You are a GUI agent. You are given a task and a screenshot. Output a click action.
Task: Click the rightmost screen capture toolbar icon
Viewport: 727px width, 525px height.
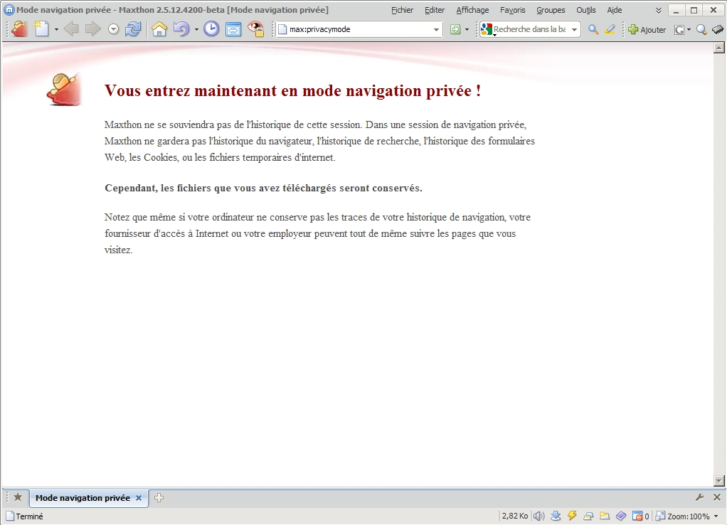(718, 30)
